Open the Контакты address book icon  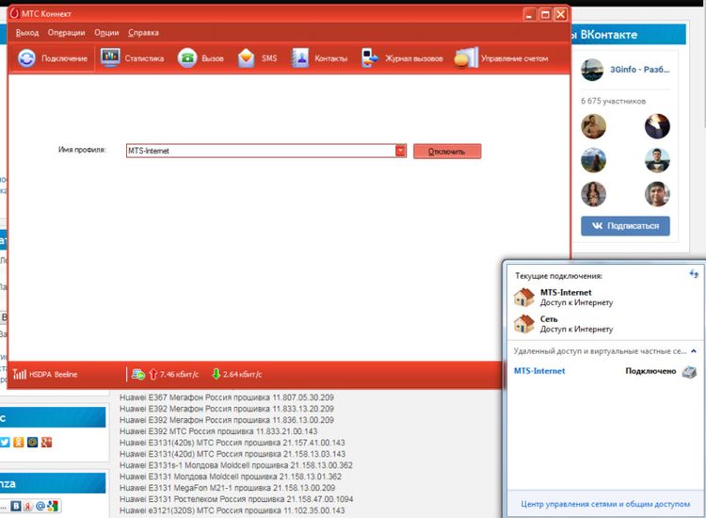300,58
